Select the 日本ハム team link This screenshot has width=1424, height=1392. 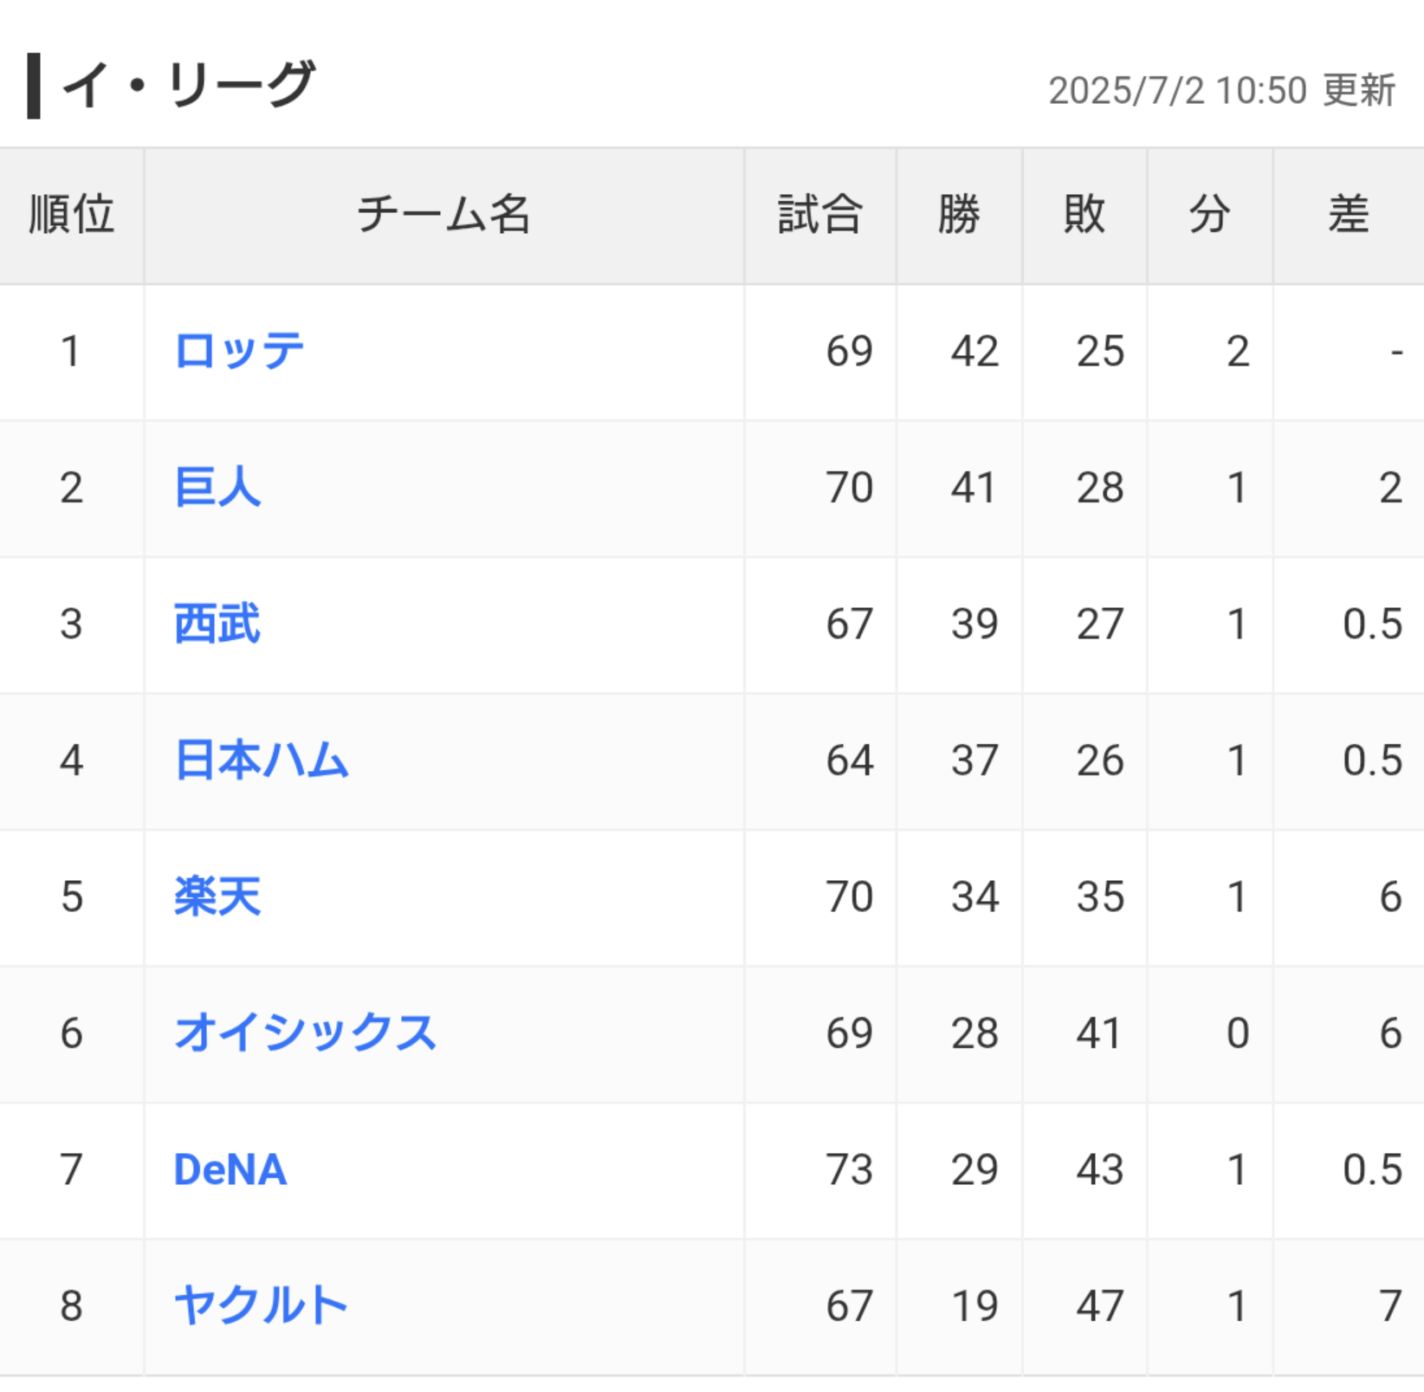(x=262, y=761)
